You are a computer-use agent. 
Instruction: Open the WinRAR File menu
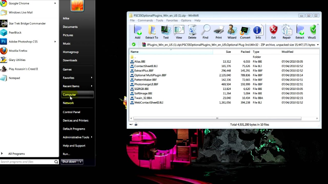point(132,20)
